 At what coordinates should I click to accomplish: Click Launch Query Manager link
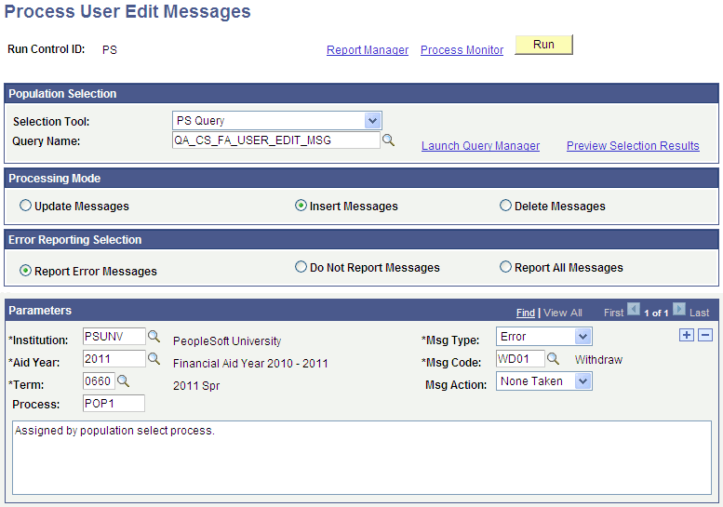pyautogui.click(x=480, y=146)
